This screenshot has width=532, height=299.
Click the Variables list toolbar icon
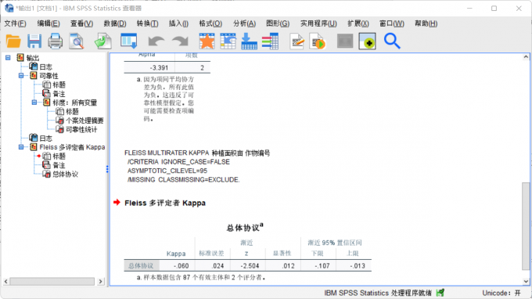270,41
